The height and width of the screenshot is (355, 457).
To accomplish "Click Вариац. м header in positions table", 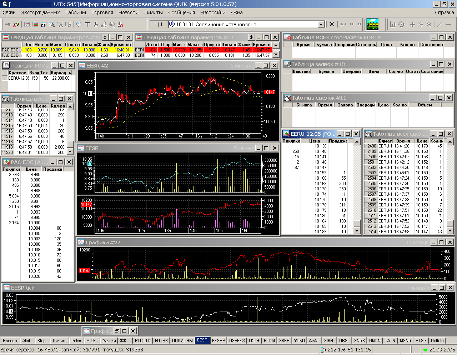I will 61,73.
